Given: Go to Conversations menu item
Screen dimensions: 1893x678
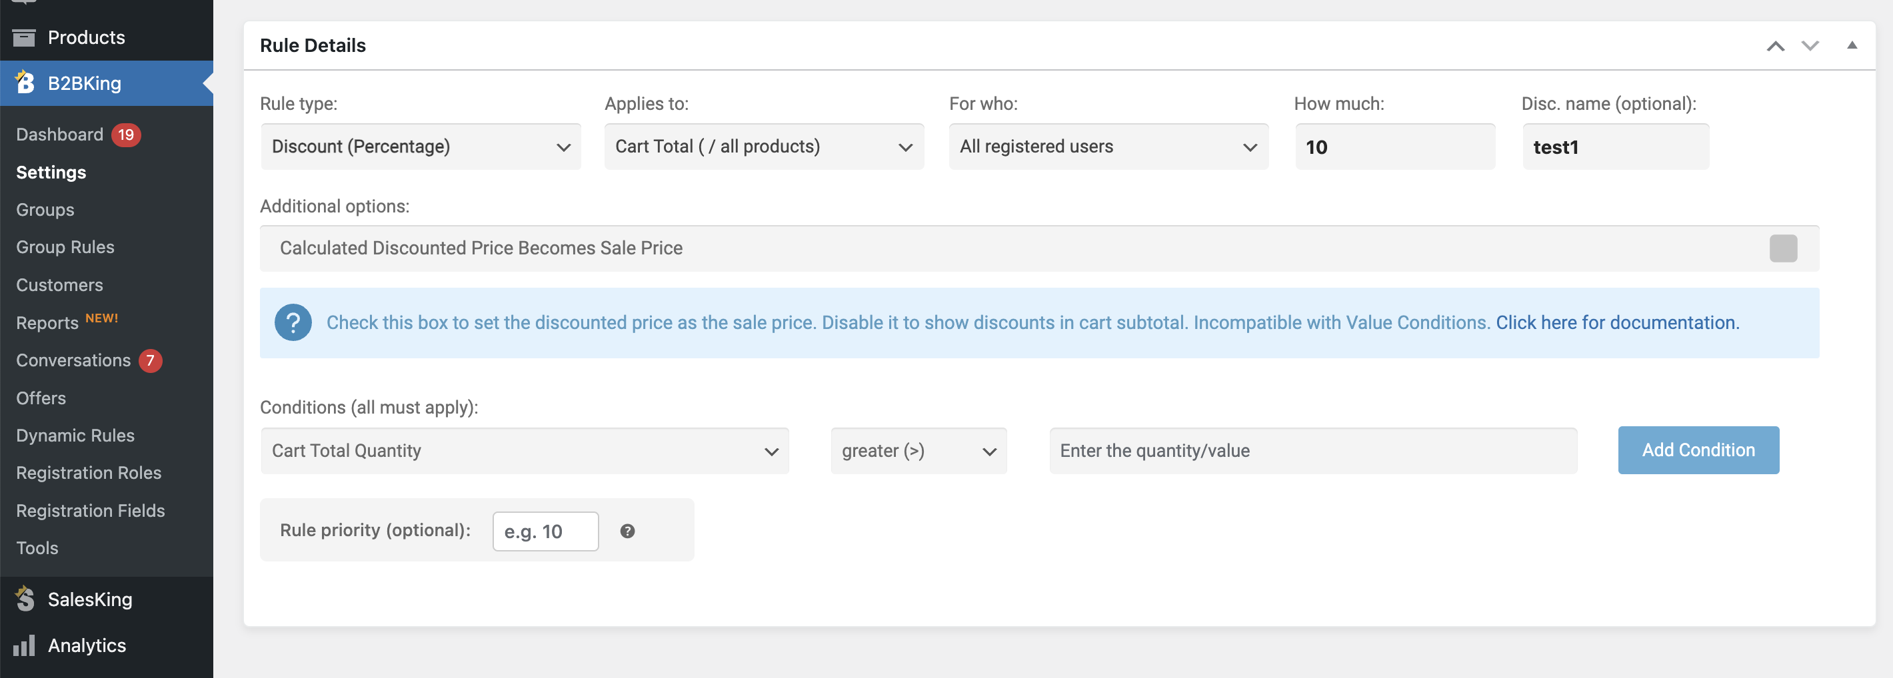Looking at the screenshot, I should tap(73, 361).
